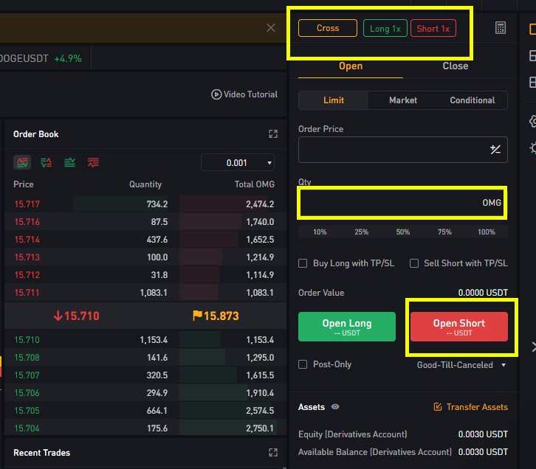Click bid price 15.707

[x=27, y=375]
